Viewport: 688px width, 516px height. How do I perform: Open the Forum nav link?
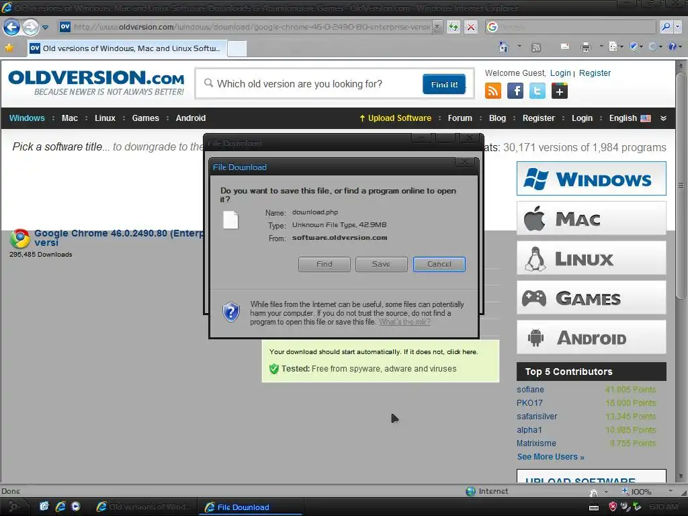point(460,118)
